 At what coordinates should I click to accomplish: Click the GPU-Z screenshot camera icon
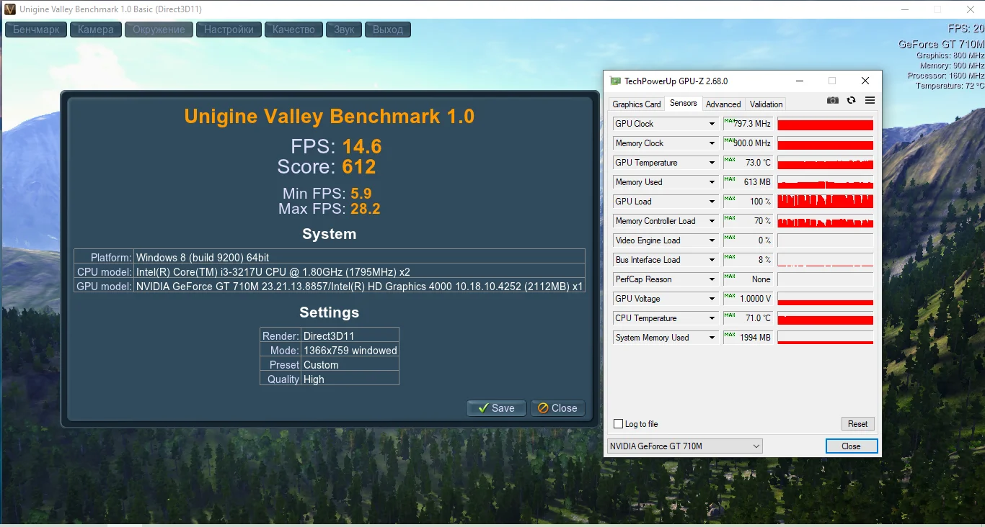pos(833,101)
